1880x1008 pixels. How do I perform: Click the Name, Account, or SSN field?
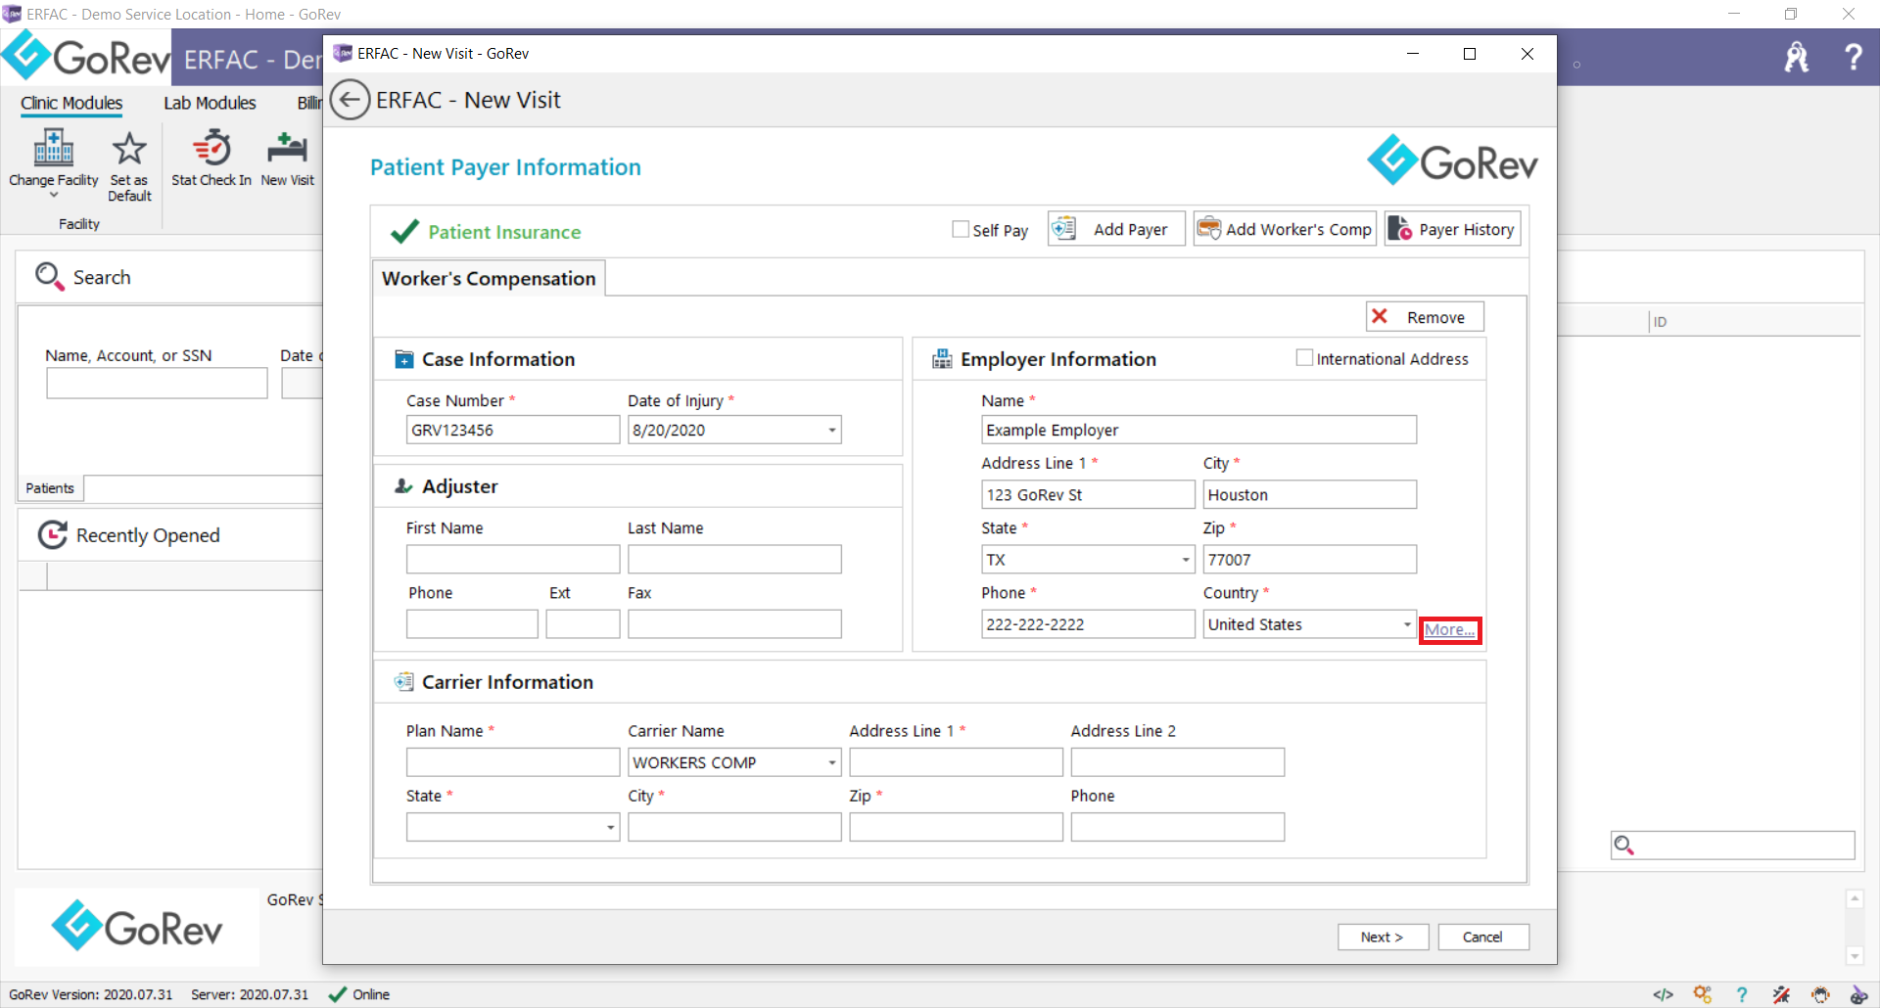[x=157, y=383]
